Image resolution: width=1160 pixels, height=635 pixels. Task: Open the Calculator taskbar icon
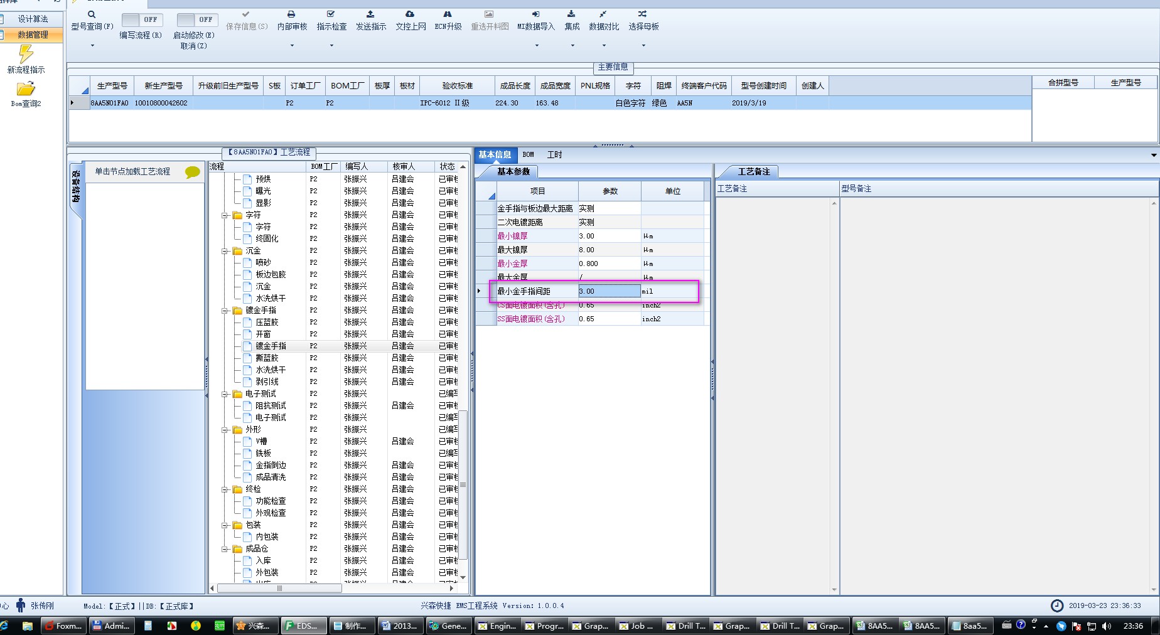148,626
